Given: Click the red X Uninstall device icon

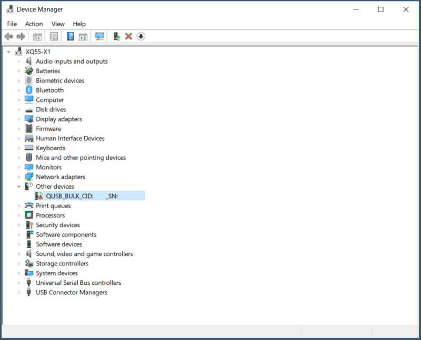Looking at the screenshot, I should tap(128, 36).
